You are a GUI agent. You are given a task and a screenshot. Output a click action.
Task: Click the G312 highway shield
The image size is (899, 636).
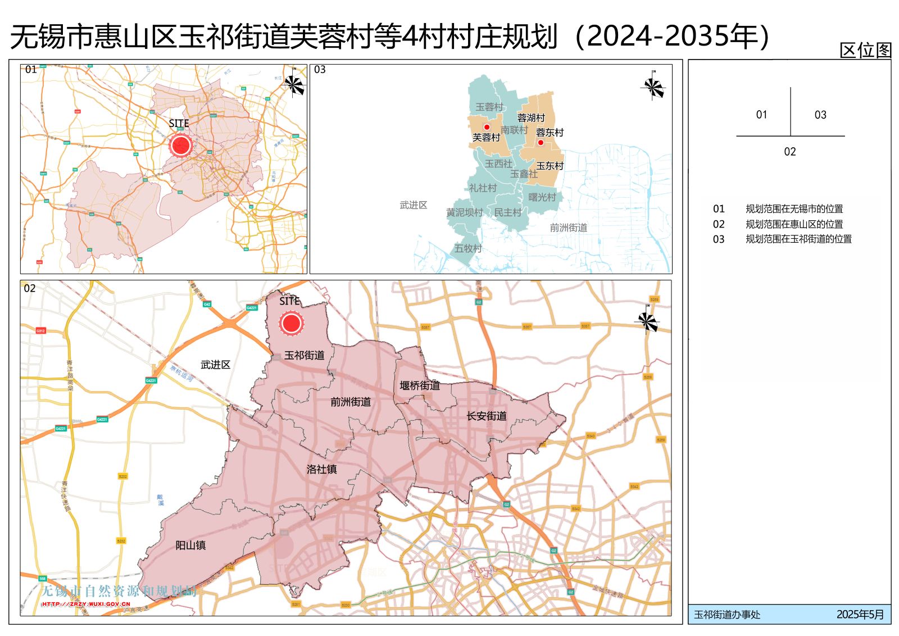(x=40, y=330)
